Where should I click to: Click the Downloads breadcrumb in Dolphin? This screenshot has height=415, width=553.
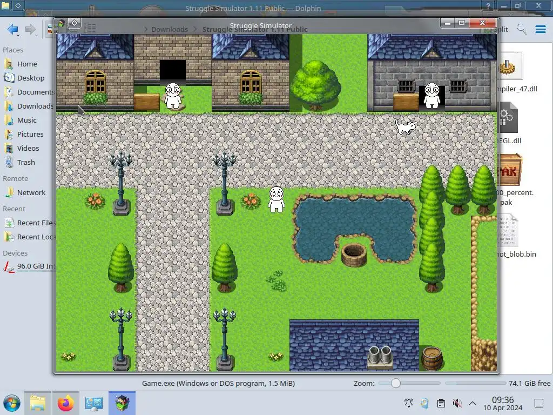pos(169,29)
